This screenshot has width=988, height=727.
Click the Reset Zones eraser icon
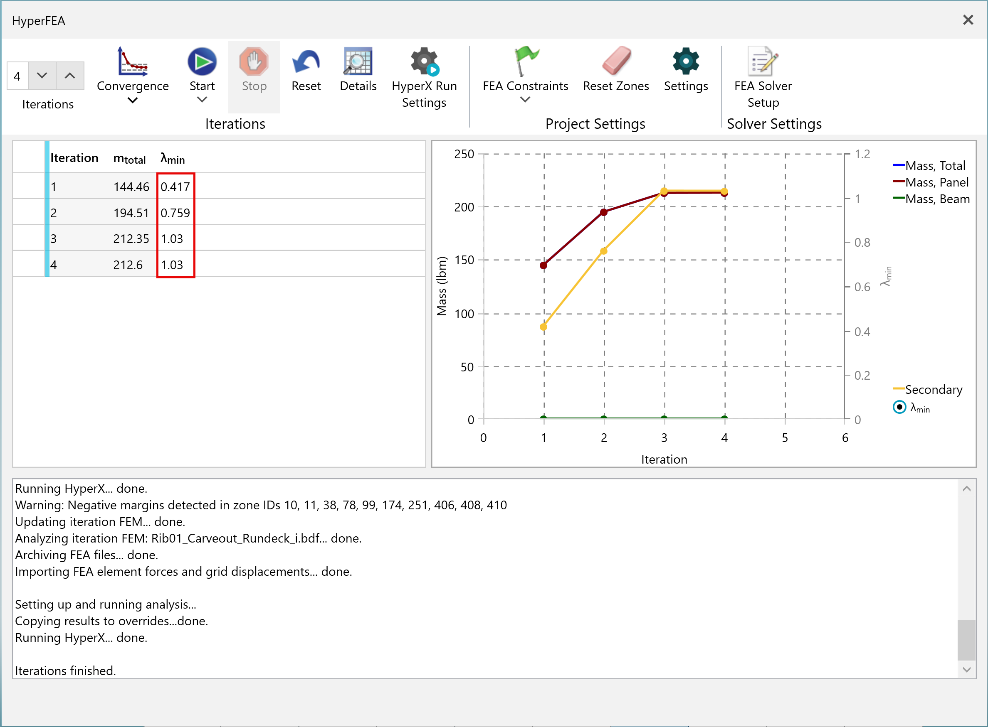(x=616, y=61)
